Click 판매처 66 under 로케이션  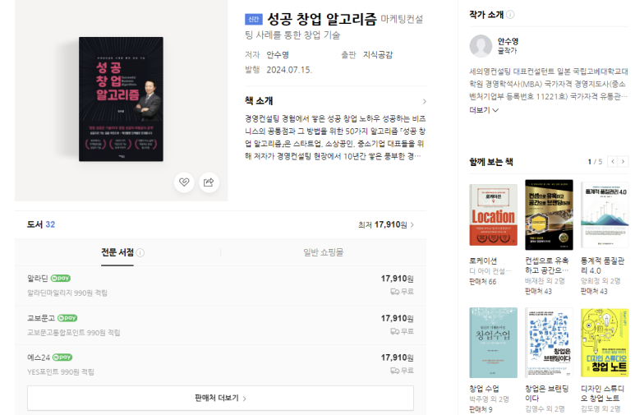point(483,282)
